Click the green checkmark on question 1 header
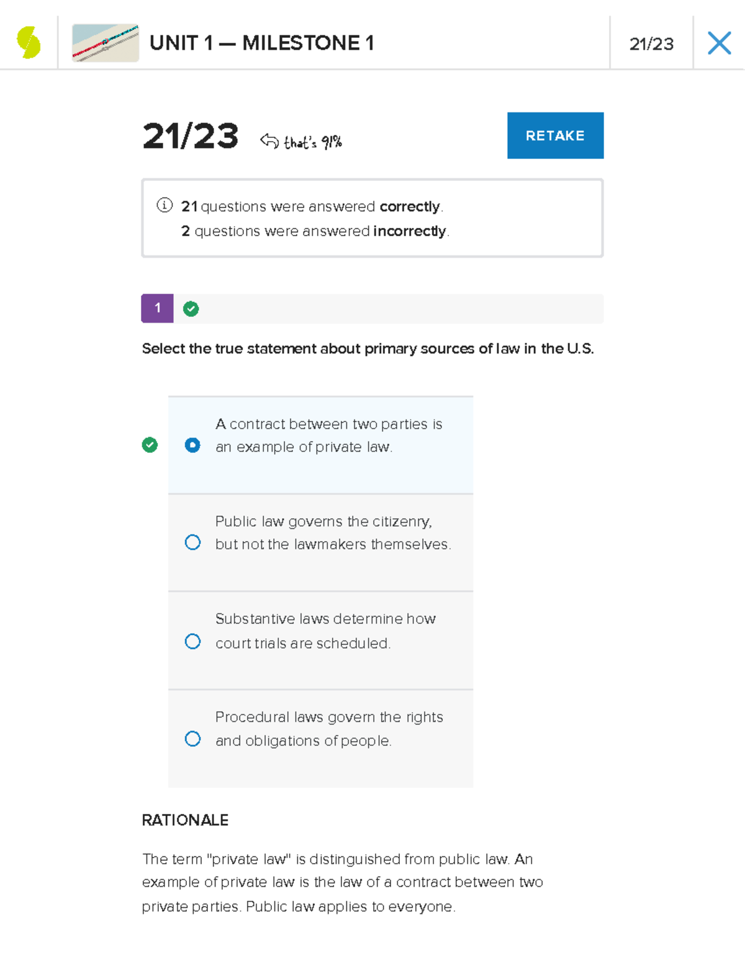The image size is (745, 965). click(191, 308)
